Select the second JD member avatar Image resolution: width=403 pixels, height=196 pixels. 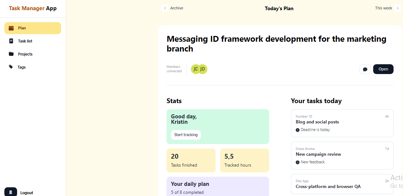click(x=203, y=69)
